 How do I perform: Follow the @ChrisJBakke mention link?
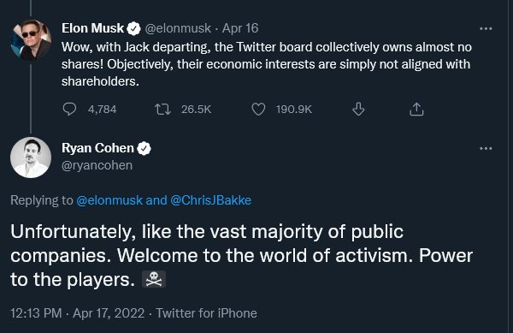[210, 200]
